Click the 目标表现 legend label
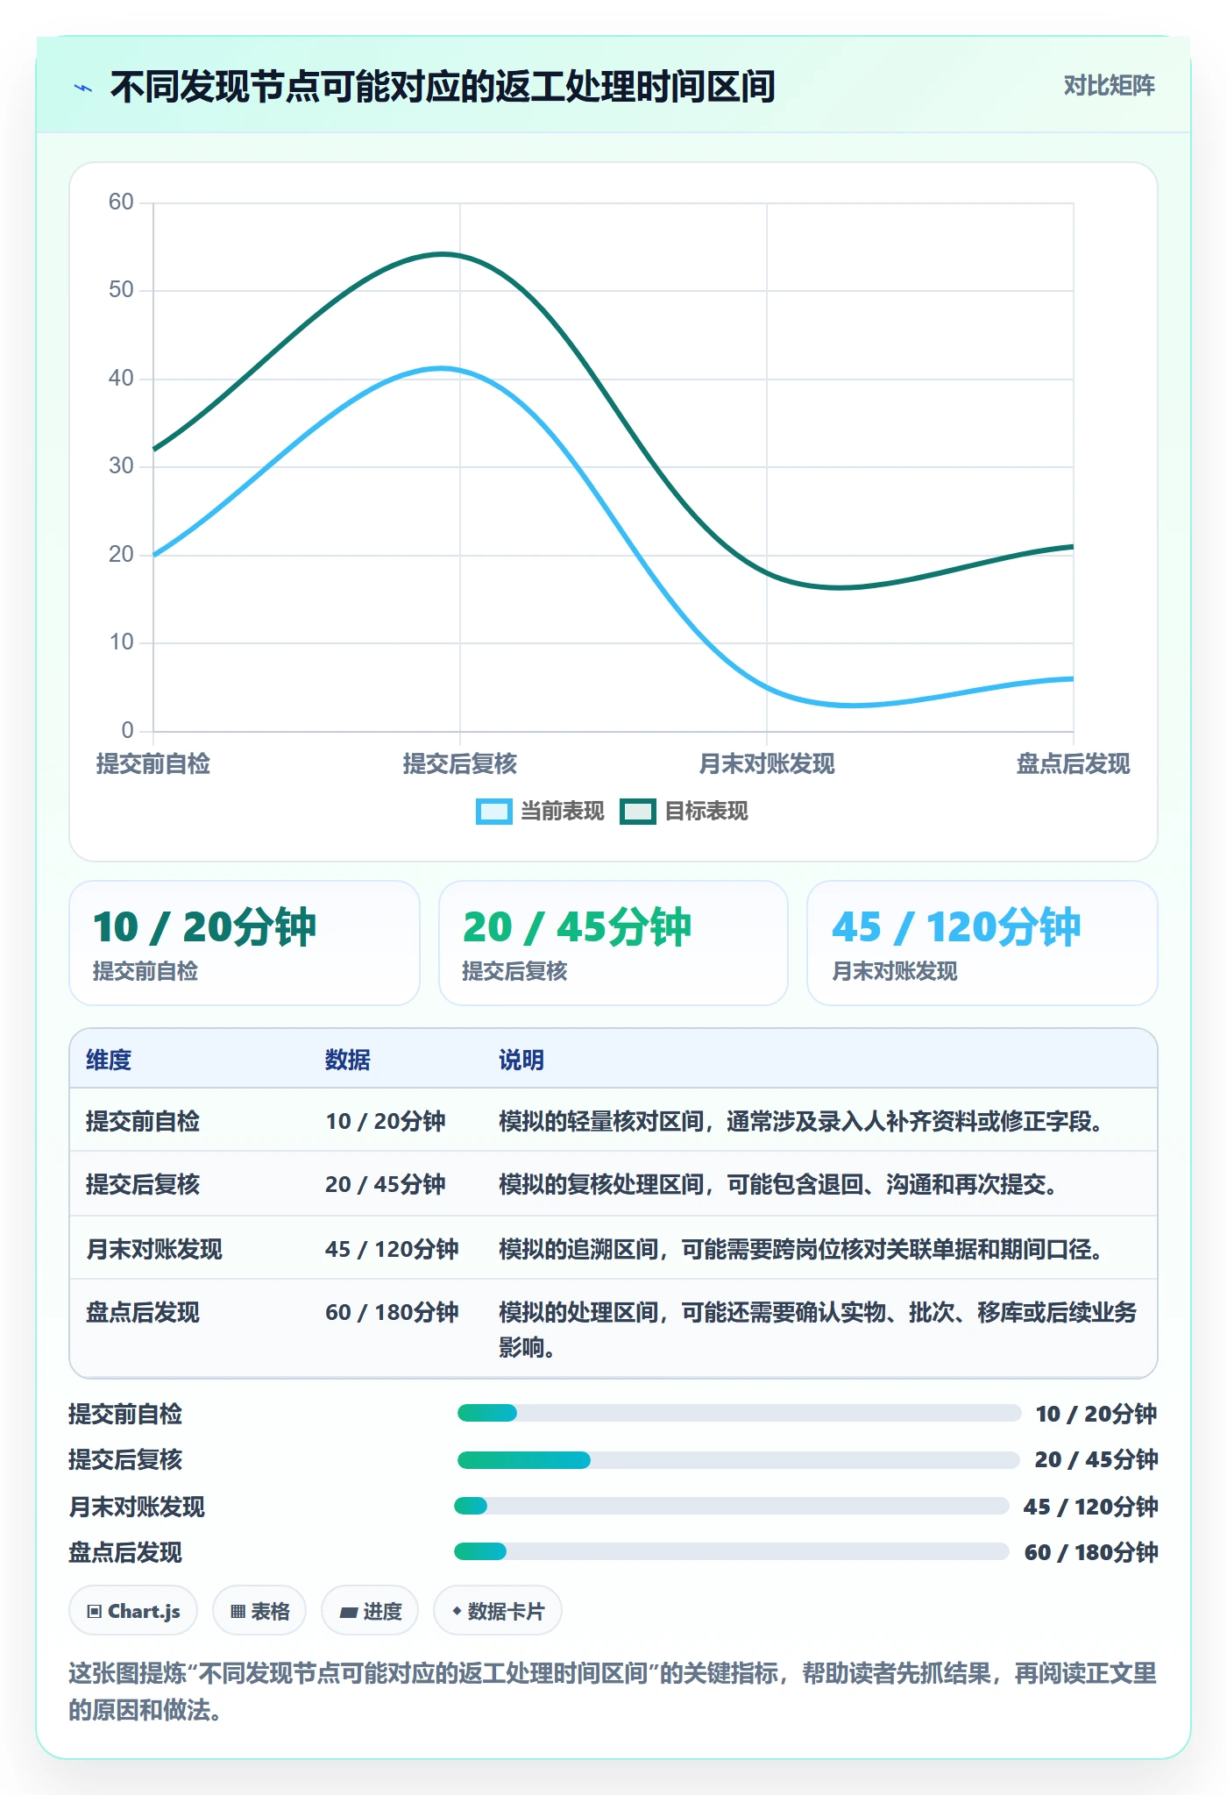1227x1795 pixels. click(x=706, y=812)
